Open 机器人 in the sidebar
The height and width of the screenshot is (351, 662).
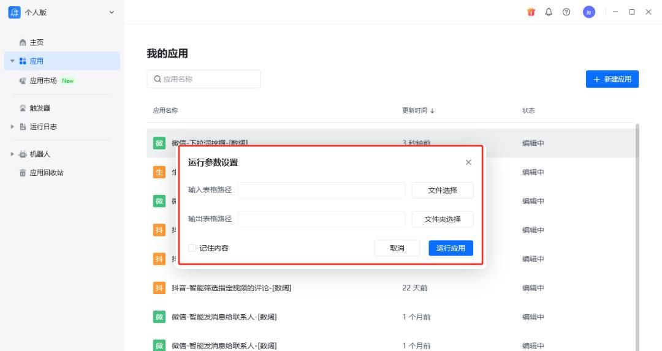coord(40,154)
